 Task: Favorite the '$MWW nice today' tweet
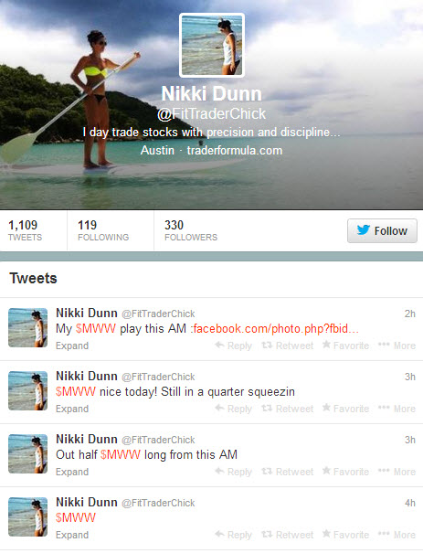point(345,409)
